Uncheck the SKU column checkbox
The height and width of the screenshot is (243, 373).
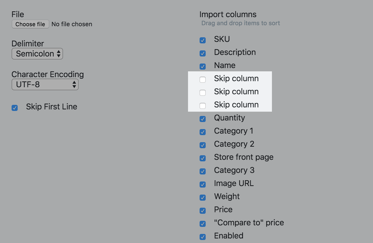pos(203,40)
